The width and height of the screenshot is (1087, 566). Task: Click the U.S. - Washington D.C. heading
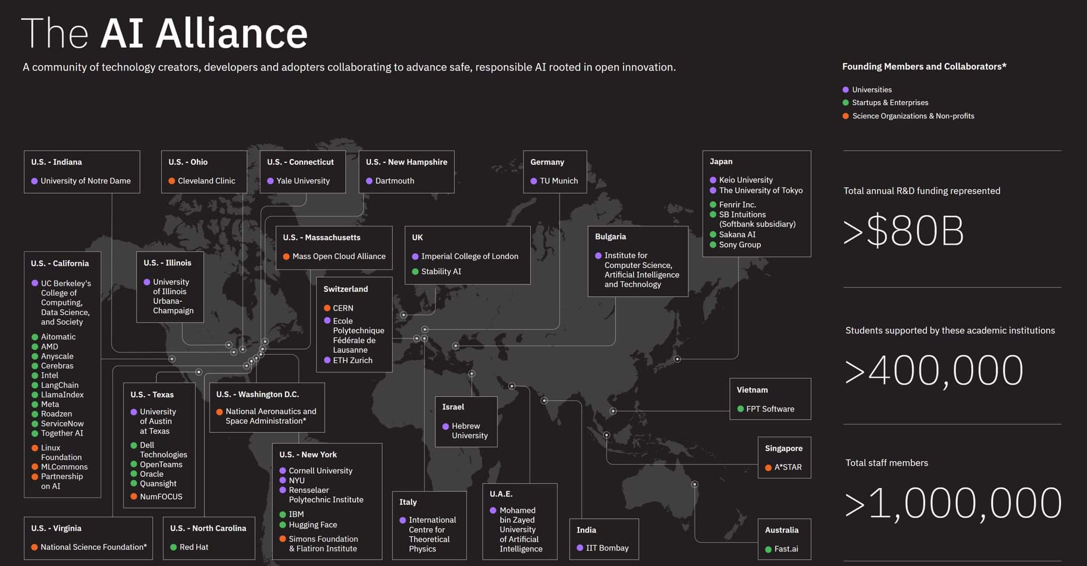pyautogui.click(x=257, y=394)
